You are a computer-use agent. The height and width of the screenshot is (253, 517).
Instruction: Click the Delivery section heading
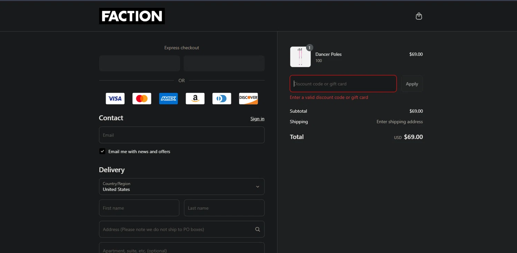(112, 170)
